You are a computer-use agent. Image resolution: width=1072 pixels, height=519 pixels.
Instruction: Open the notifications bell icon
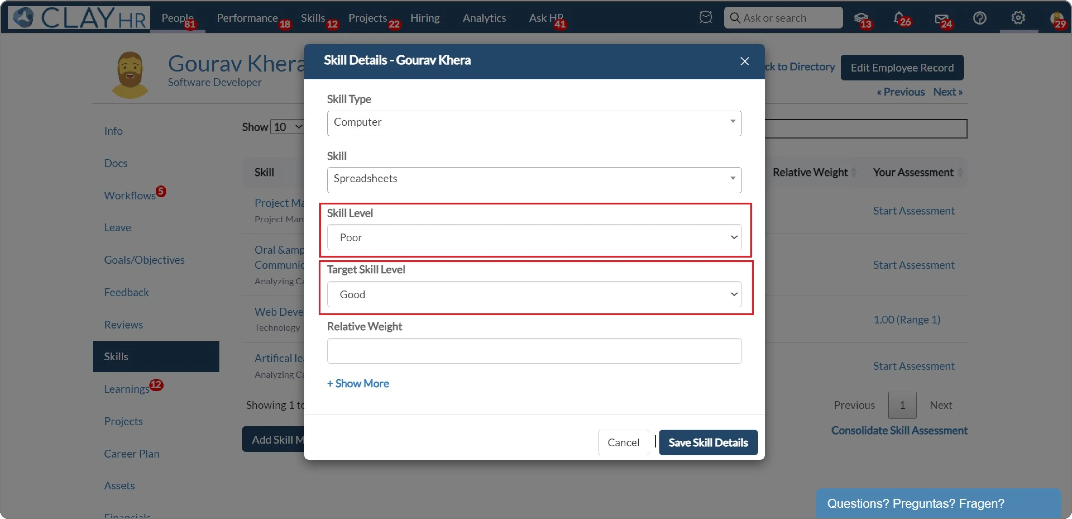coord(899,18)
